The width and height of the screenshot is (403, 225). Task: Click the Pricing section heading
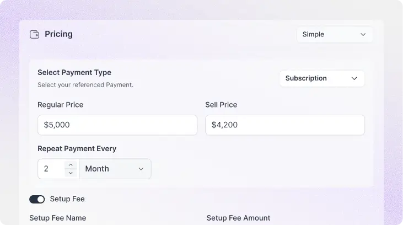[x=58, y=34]
